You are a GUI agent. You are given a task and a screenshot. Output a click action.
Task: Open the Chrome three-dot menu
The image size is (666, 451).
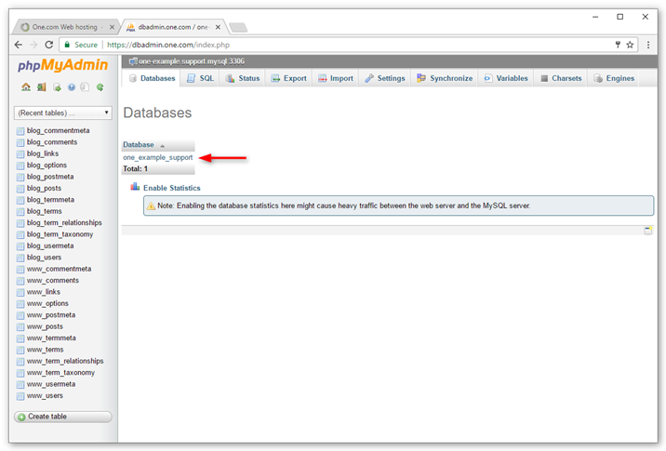tap(649, 45)
